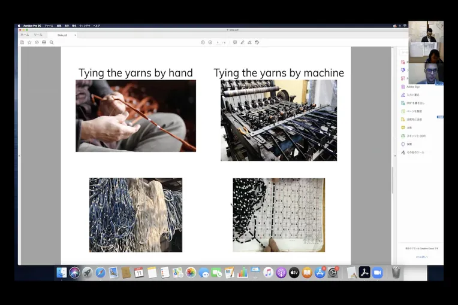Select the comment bubble tool

tap(235, 42)
